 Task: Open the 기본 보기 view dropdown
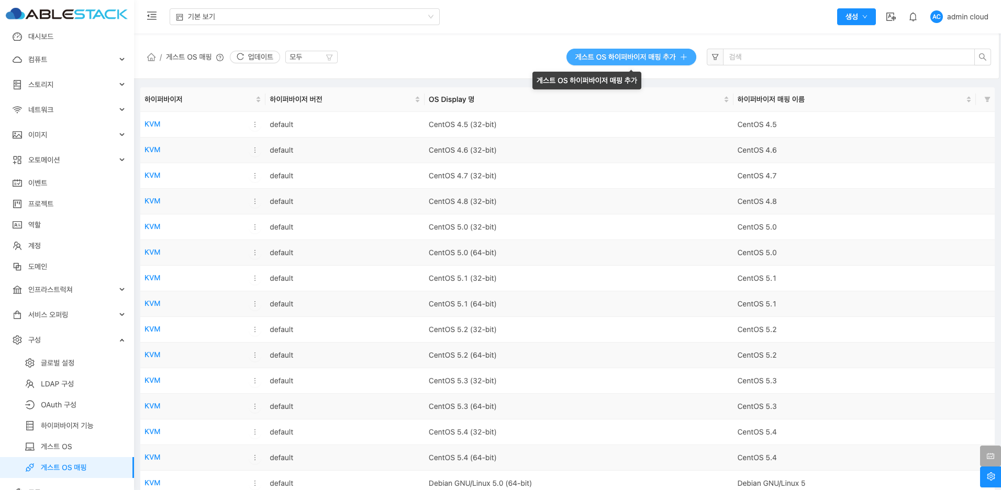[304, 17]
